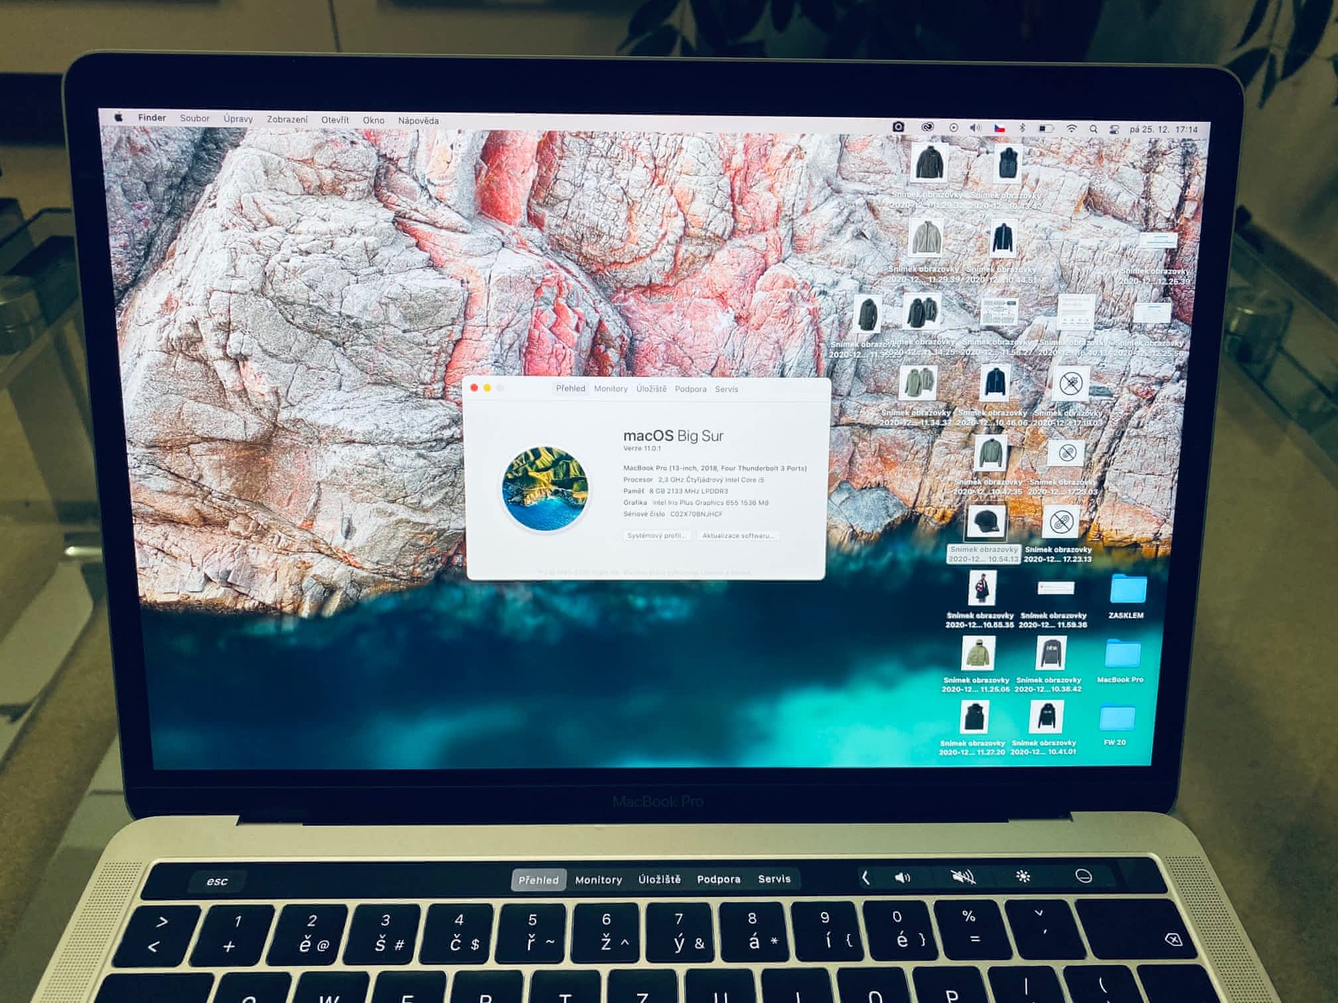Viewport: 1338px width, 1003px height.
Task: Open the Apple menu
Action: click(119, 117)
